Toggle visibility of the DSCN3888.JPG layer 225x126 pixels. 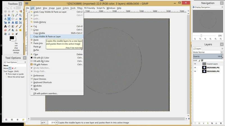[x=195, y=67]
